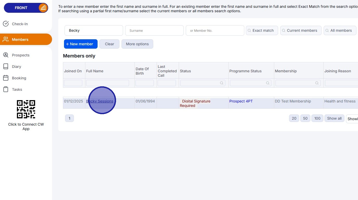Click the first name field containing Becky
Viewport: 358px width, 200px height.
[x=94, y=30]
